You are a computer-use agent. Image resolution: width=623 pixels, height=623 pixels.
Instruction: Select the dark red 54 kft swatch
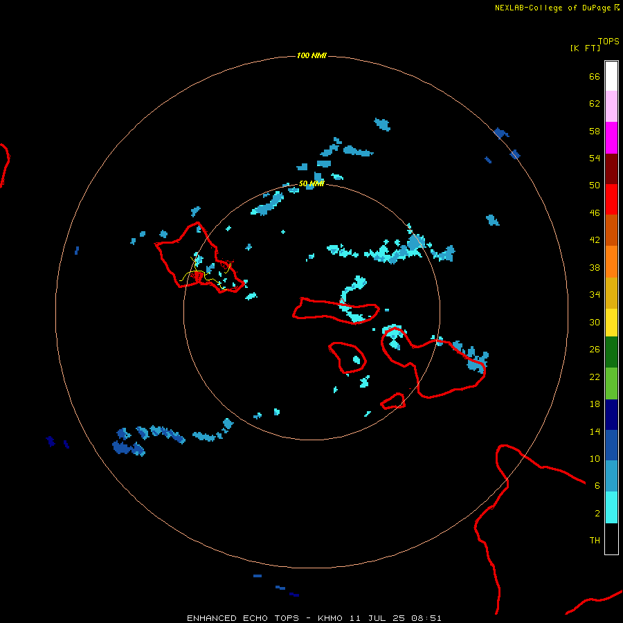(611, 168)
